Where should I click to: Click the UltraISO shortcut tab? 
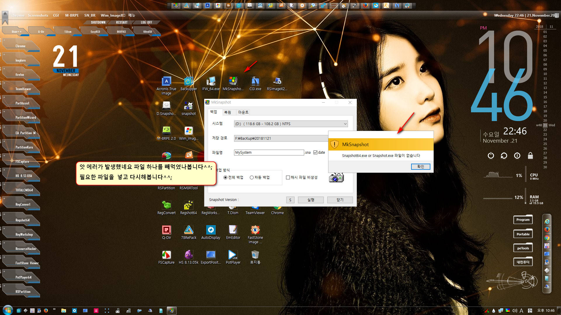click(x=147, y=32)
